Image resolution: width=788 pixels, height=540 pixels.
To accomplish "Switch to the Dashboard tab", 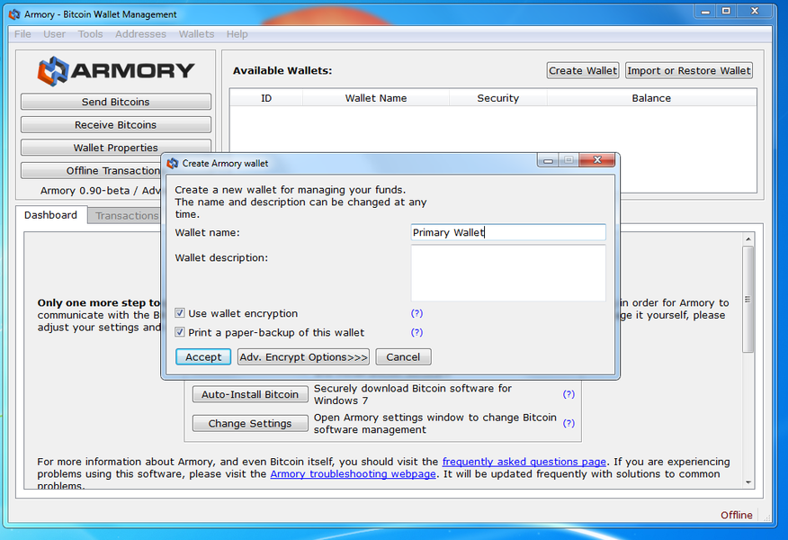I will pos(50,215).
